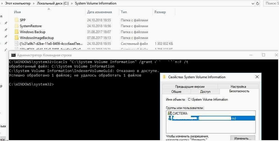Switch to Доступ tab
The width and height of the screenshot is (279, 141).
pyautogui.click(x=205, y=92)
